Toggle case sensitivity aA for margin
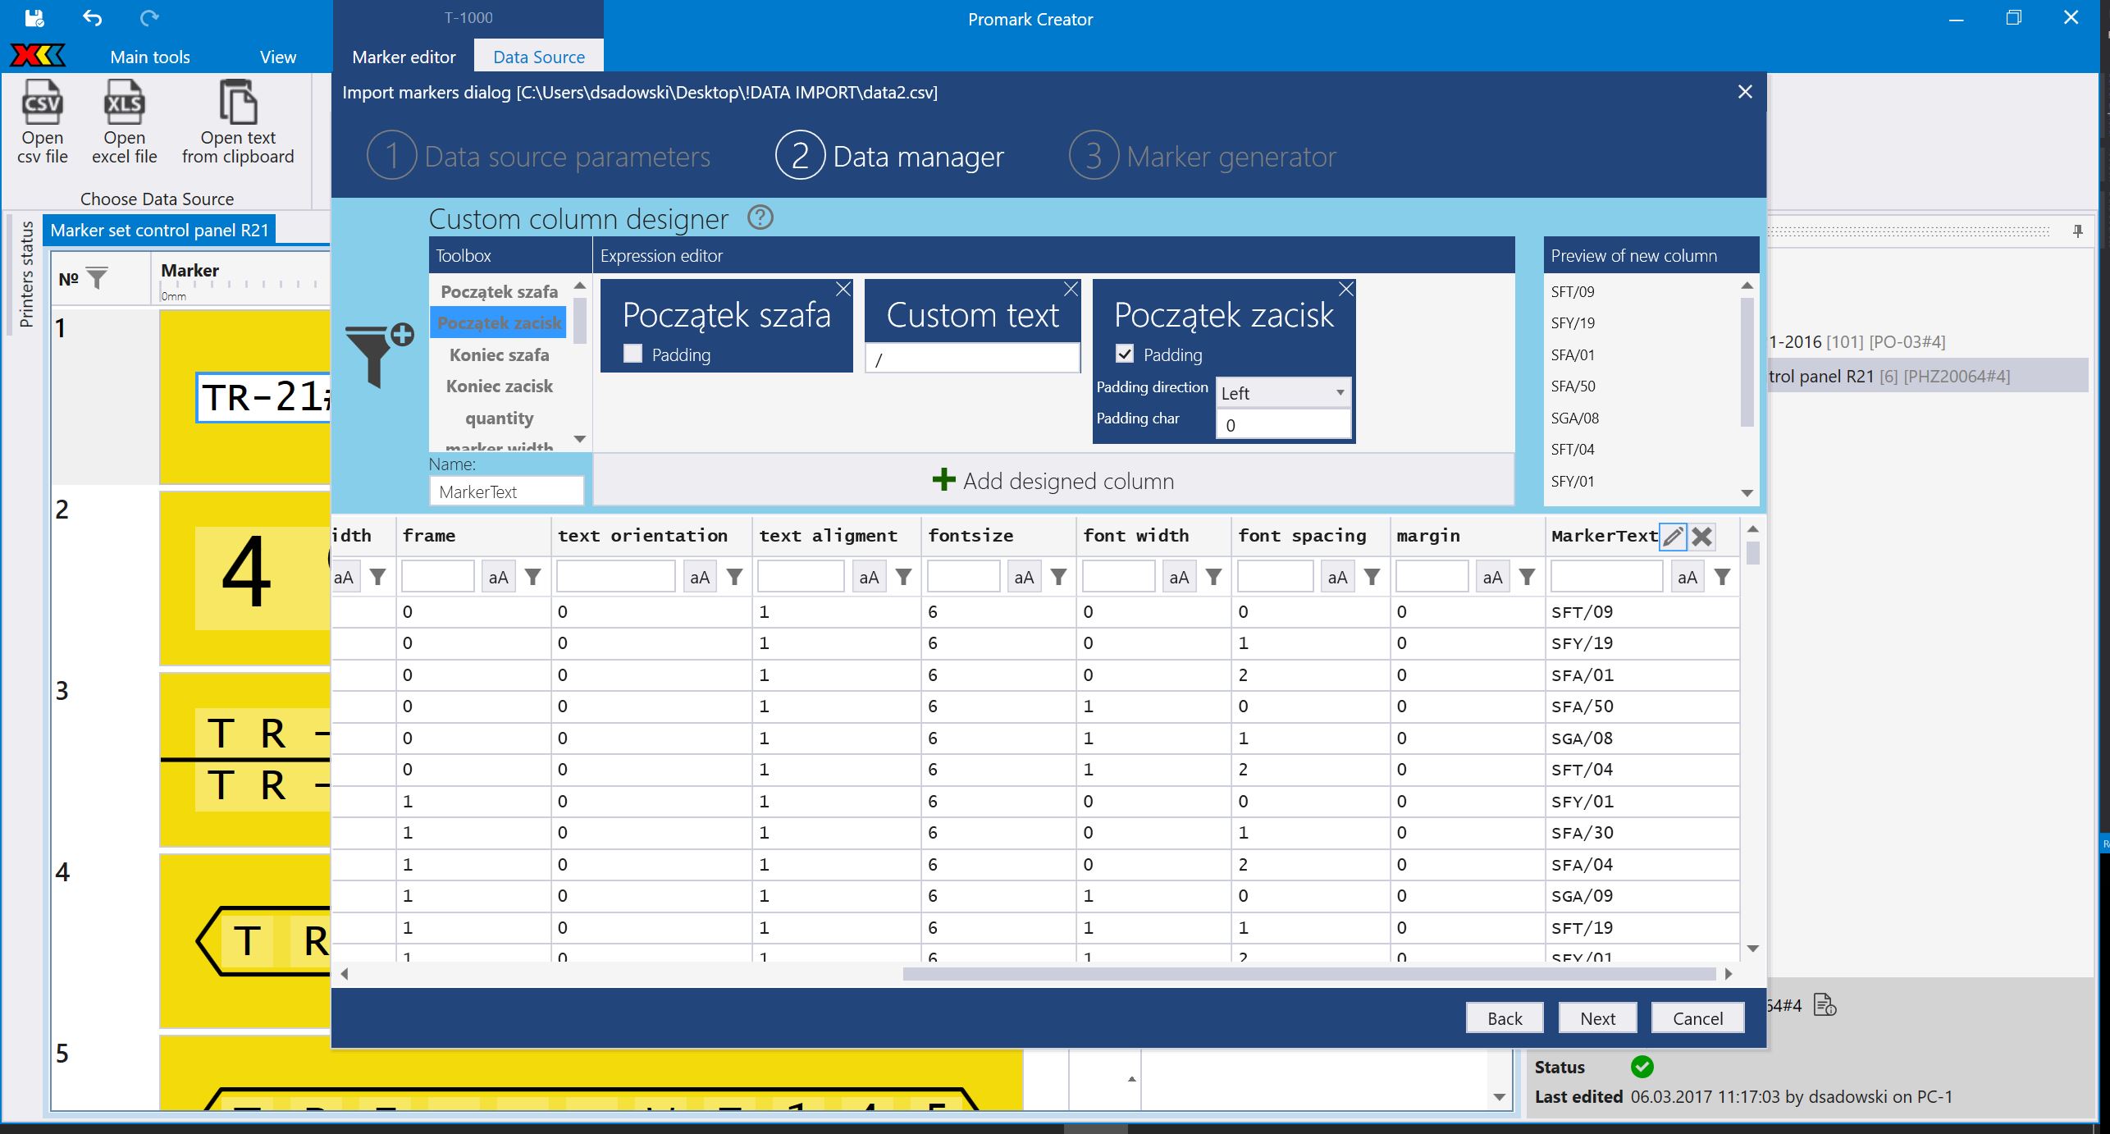The image size is (2110, 1134). tap(1492, 578)
